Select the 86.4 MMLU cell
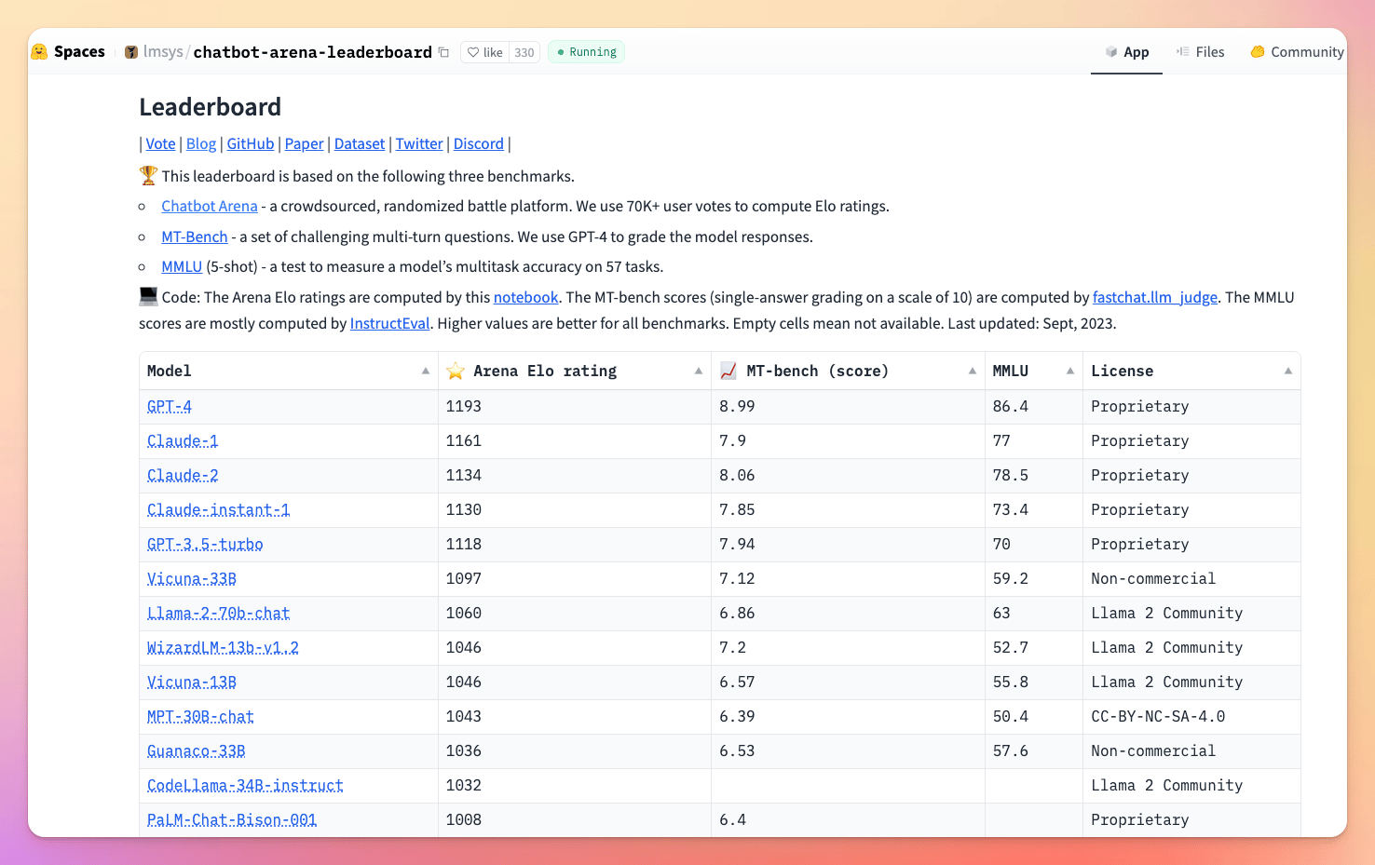Image resolution: width=1375 pixels, height=865 pixels. [1034, 407]
